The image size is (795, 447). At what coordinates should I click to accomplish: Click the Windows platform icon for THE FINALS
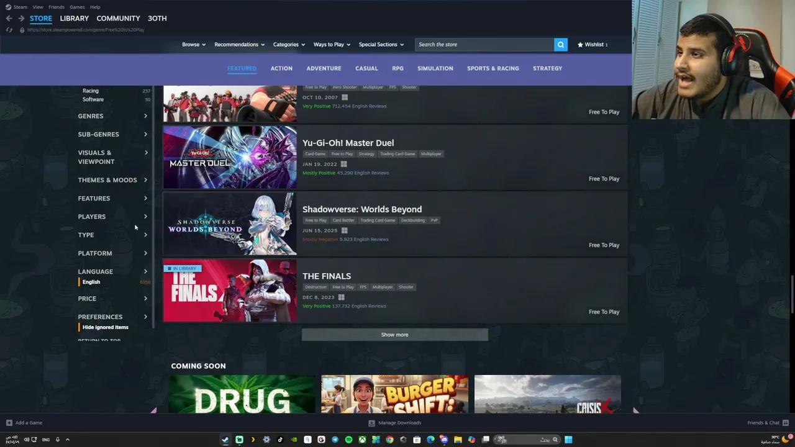[x=341, y=297]
